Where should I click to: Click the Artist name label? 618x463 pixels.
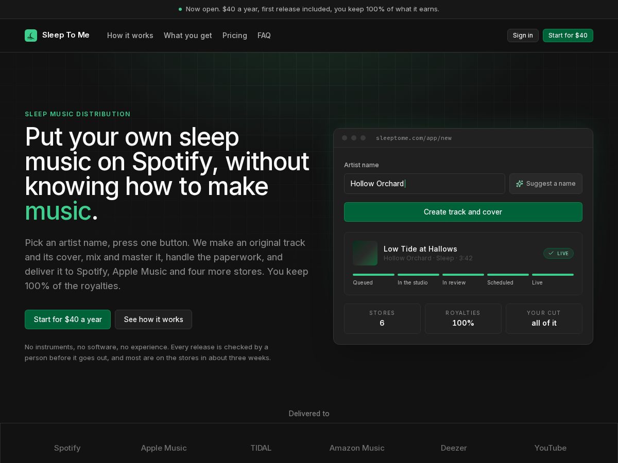pyautogui.click(x=362, y=165)
